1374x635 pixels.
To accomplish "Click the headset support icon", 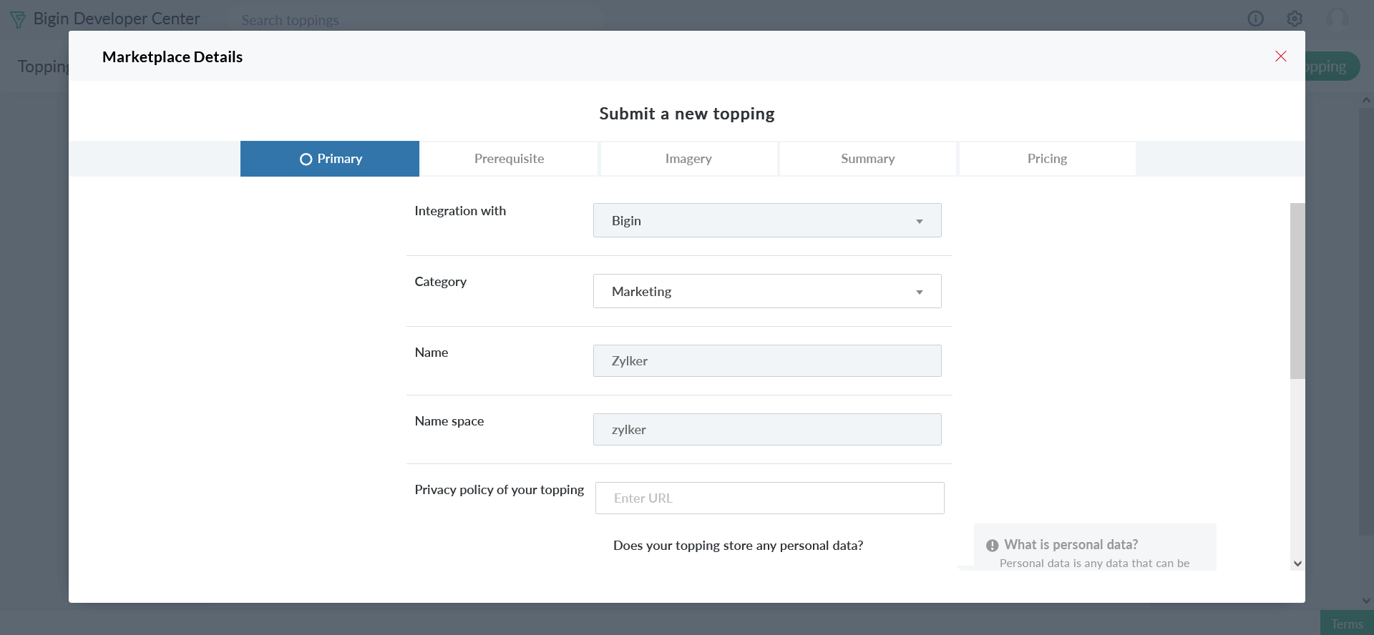I will pos(1336,19).
